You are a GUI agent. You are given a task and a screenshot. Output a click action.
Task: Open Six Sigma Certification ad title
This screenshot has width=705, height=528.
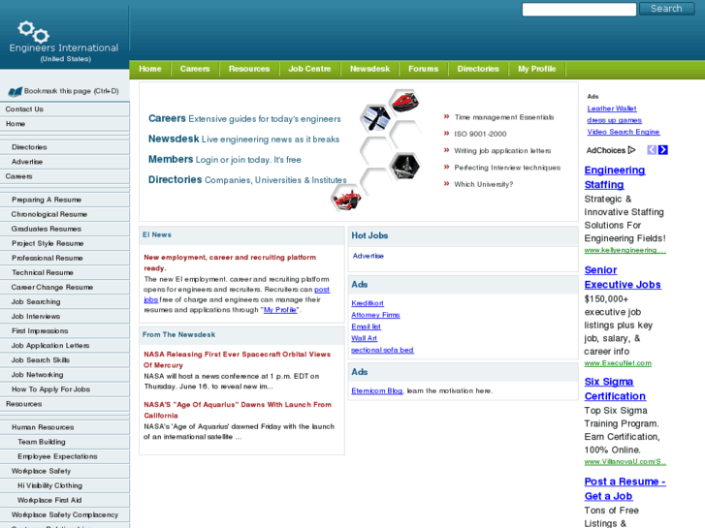[x=615, y=389]
